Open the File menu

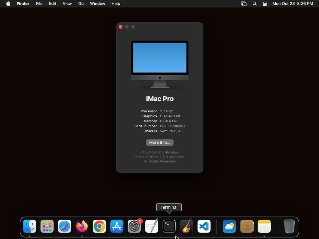point(39,4)
